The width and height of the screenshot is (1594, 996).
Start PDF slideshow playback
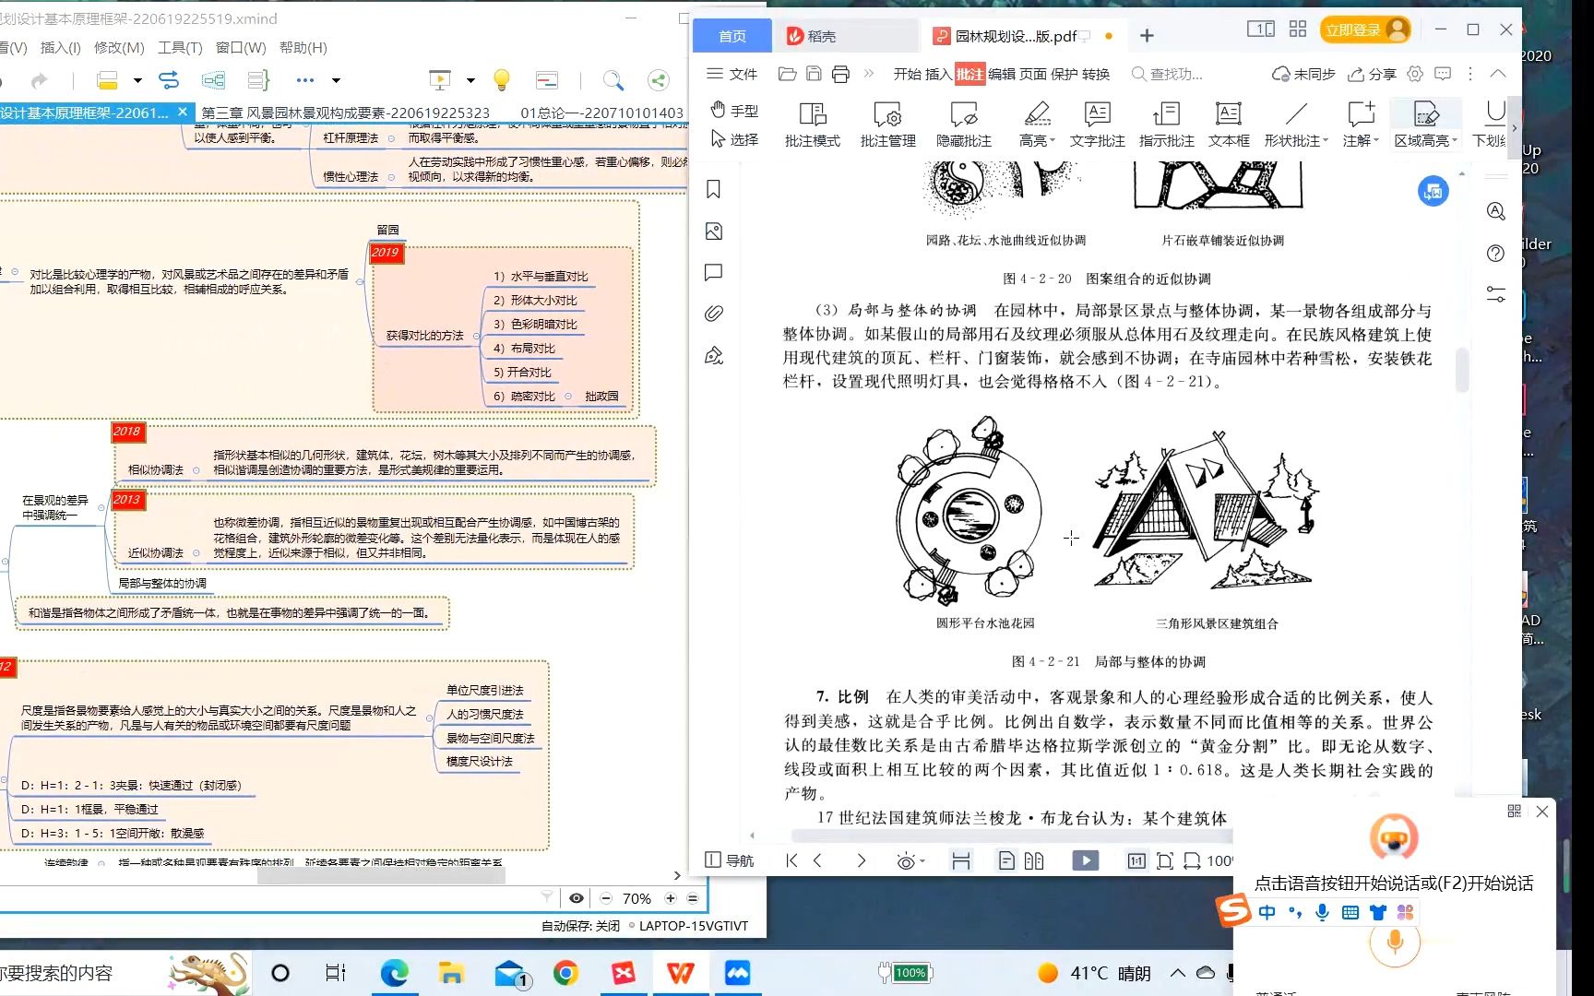pyautogui.click(x=1086, y=860)
